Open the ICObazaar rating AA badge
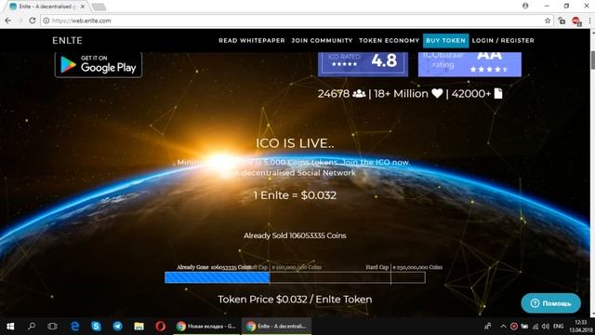This screenshot has width=595, height=335. (x=469, y=64)
